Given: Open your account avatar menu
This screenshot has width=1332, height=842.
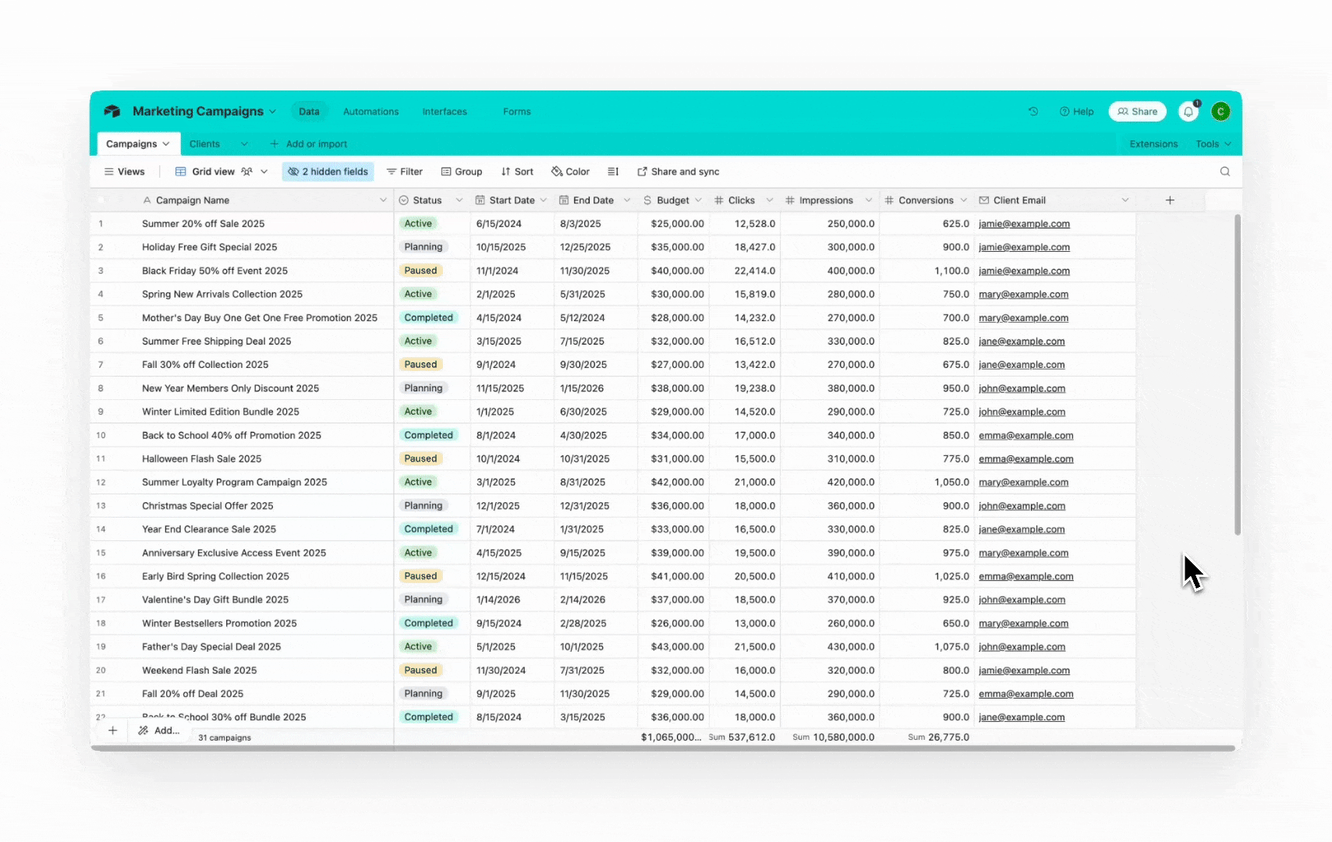Looking at the screenshot, I should [1220, 111].
